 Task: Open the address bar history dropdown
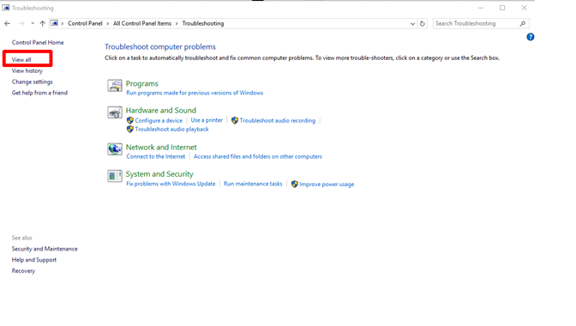(412, 24)
